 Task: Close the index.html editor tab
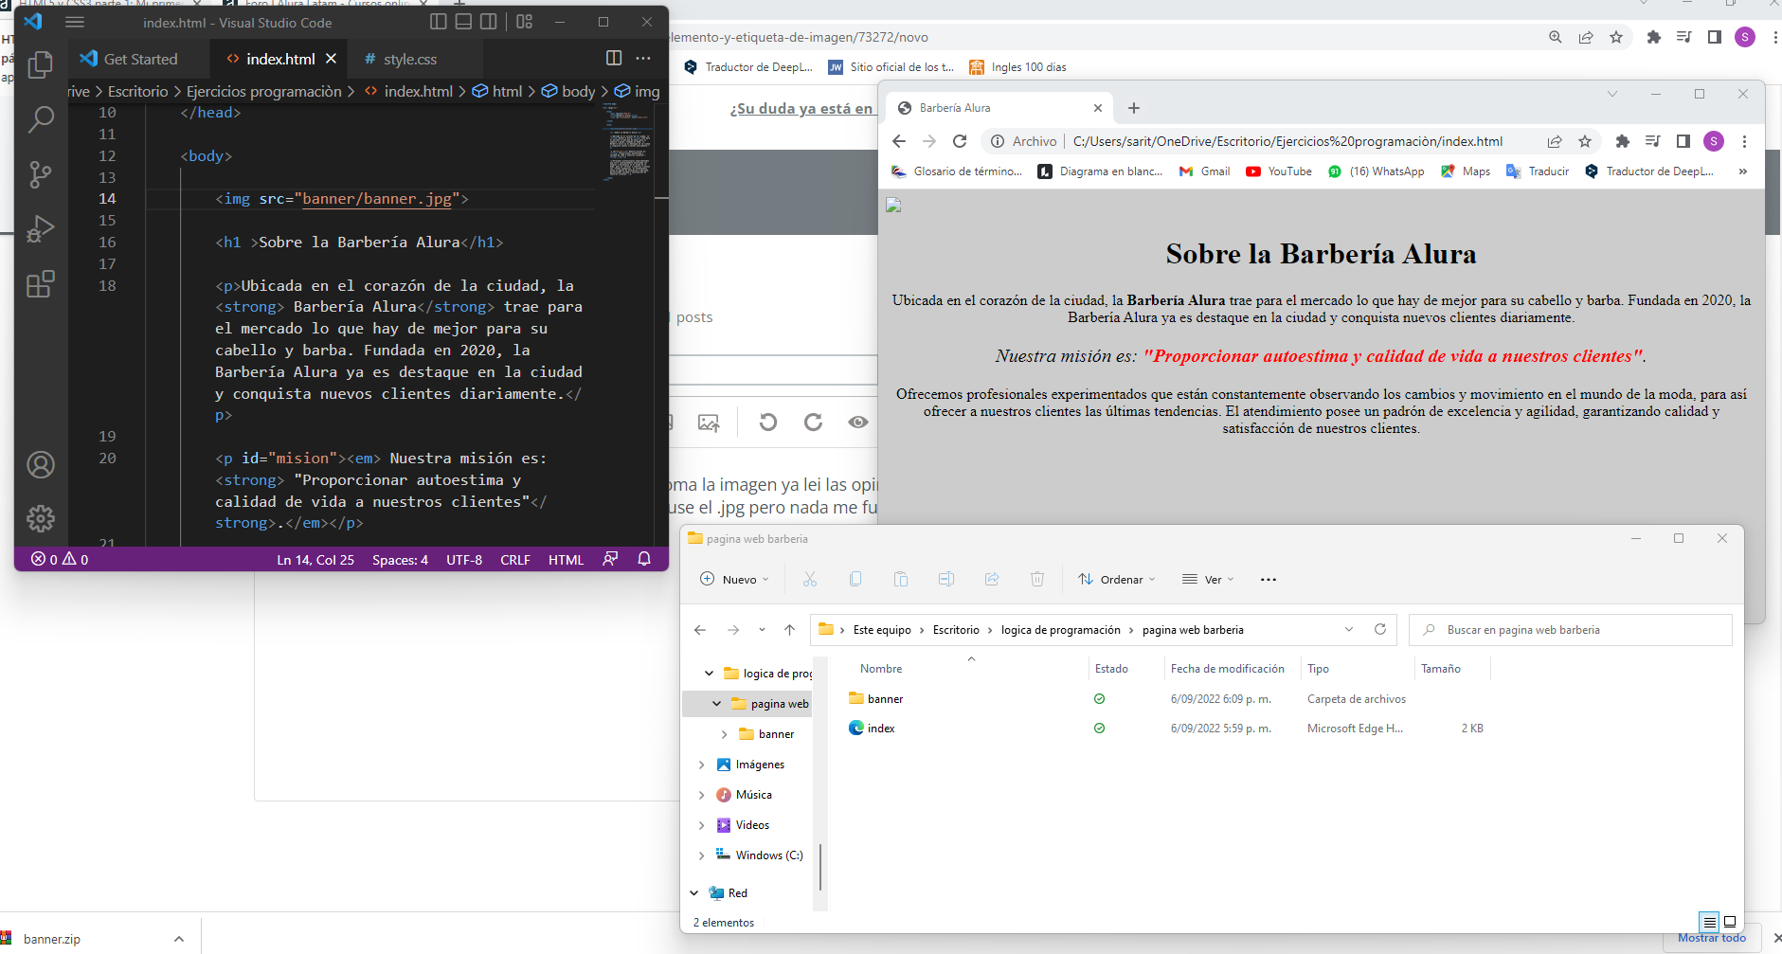click(x=331, y=58)
